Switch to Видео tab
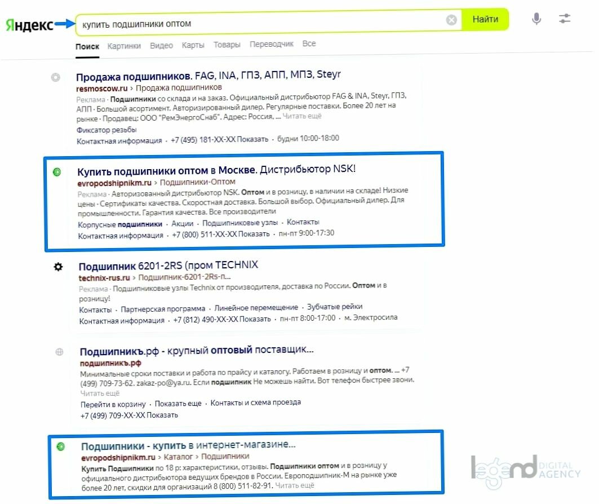Image resolution: width=599 pixels, height=504 pixels. [x=161, y=46]
